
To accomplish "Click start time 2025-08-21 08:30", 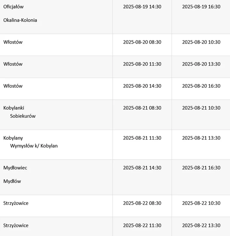I will tap(142, 108).
